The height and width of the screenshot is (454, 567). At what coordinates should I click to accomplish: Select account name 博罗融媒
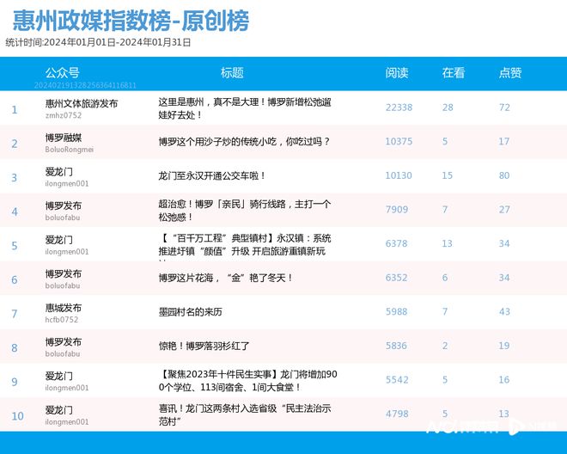point(64,138)
